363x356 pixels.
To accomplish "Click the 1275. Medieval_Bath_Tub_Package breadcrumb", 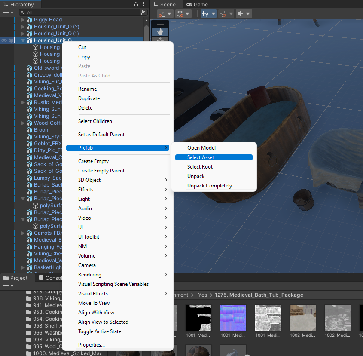I will point(259,295).
